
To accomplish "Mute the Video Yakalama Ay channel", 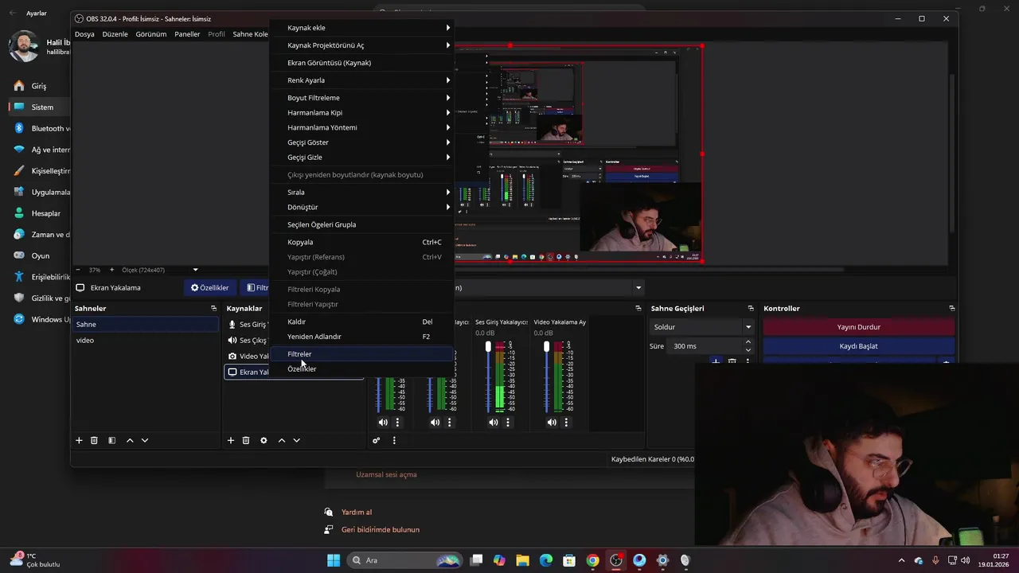I will [x=552, y=423].
